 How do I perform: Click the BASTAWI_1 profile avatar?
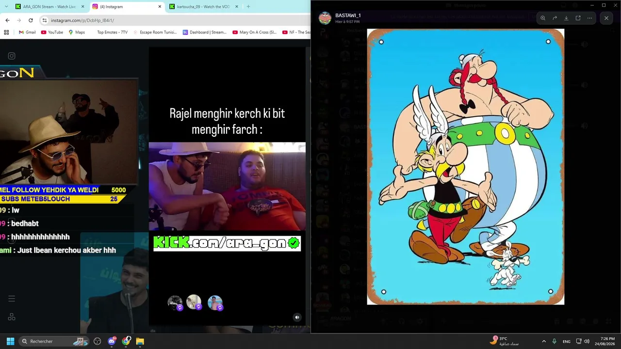pyautogui.click(x=325, y=18)
